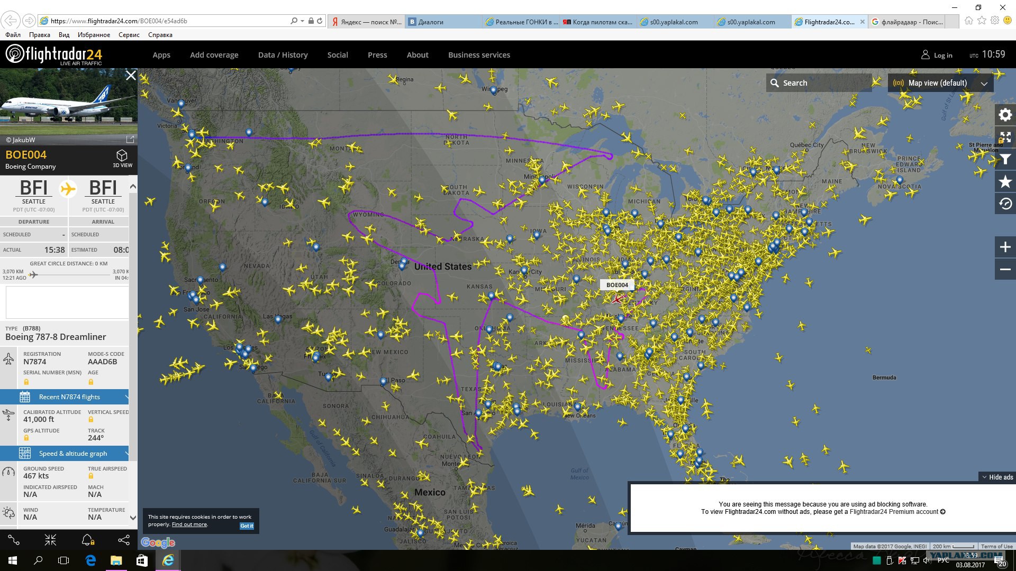The image size is (1016, 571).
Task: Click the smiley feedback icon
Action: [1008, 21]
